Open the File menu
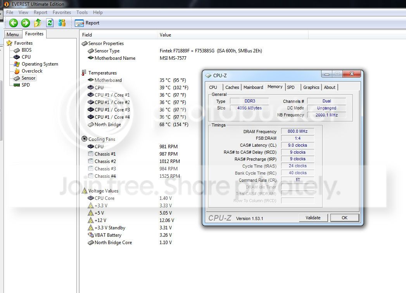Image resolution: width=406 pixels, height=293 pixels. pyautogui.click(x=10, y=12)
